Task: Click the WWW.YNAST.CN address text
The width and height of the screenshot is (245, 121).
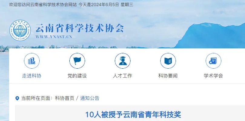Action: 54,37
